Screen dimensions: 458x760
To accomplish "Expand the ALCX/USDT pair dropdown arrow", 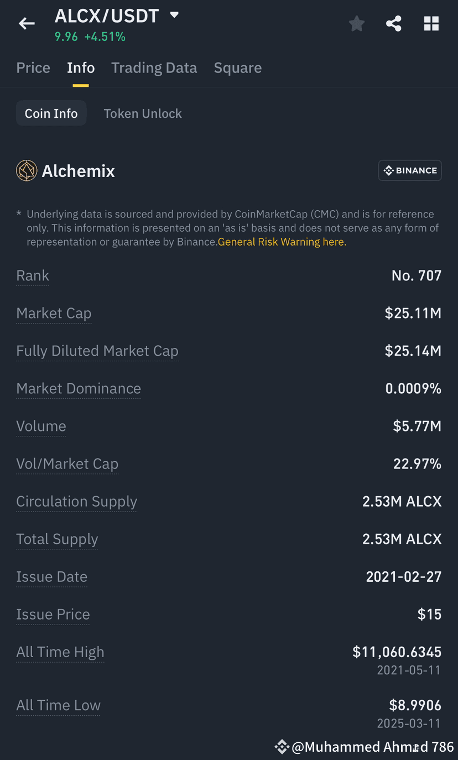I will point(174,15).
